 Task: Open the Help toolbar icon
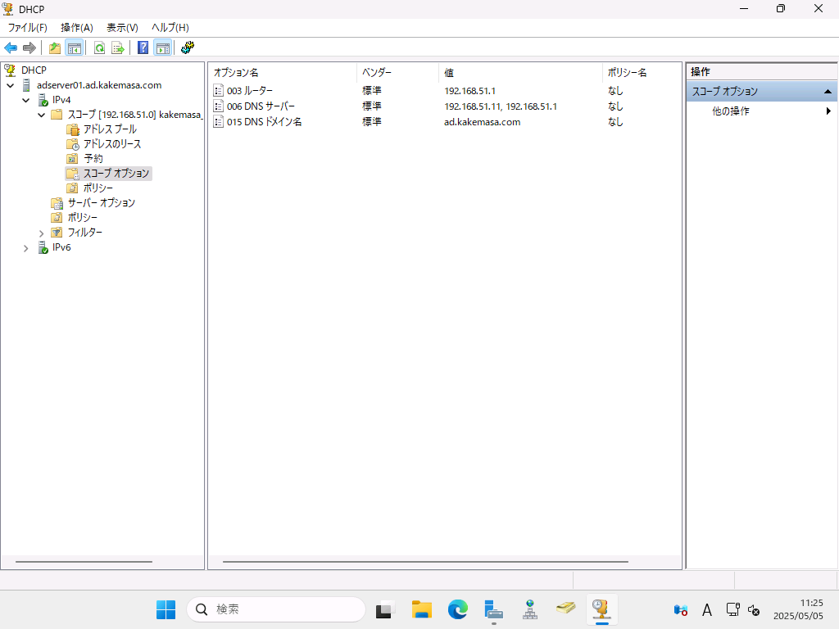pos(143,48)
